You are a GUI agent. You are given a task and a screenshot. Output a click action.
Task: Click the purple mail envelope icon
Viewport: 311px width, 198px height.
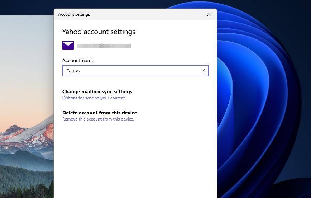68,45
